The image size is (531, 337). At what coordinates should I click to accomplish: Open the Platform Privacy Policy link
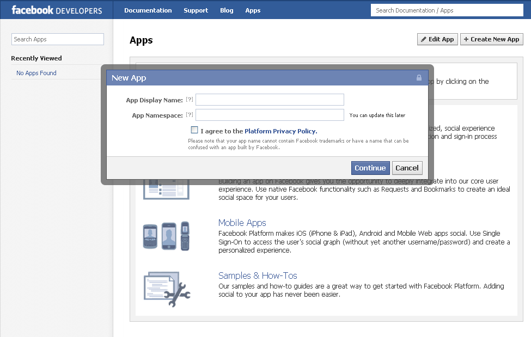pos(280,131)
